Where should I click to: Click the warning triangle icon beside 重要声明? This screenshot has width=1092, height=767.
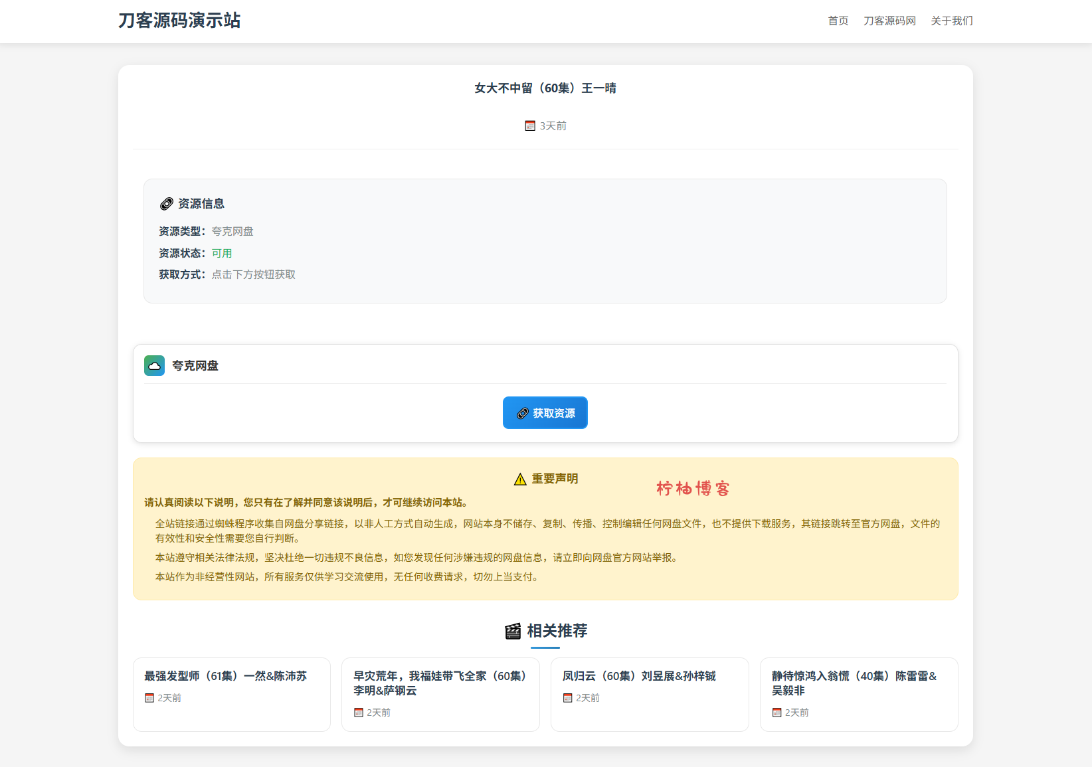pos(520,479)
